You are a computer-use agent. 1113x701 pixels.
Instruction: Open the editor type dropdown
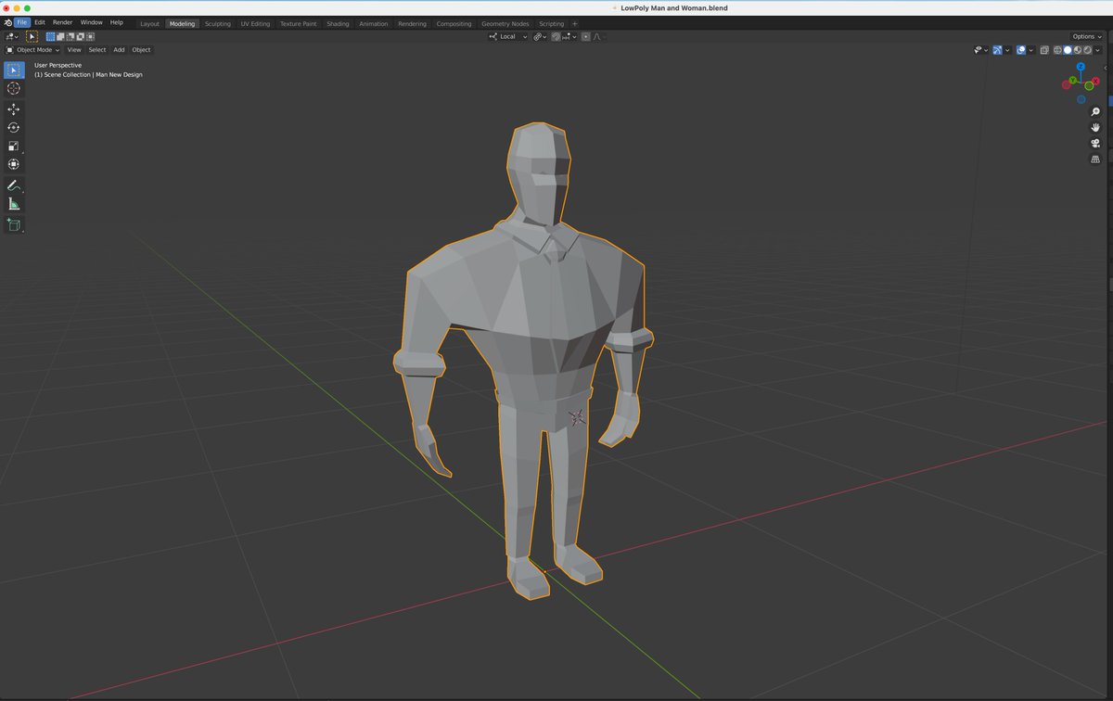pos(12,37)
